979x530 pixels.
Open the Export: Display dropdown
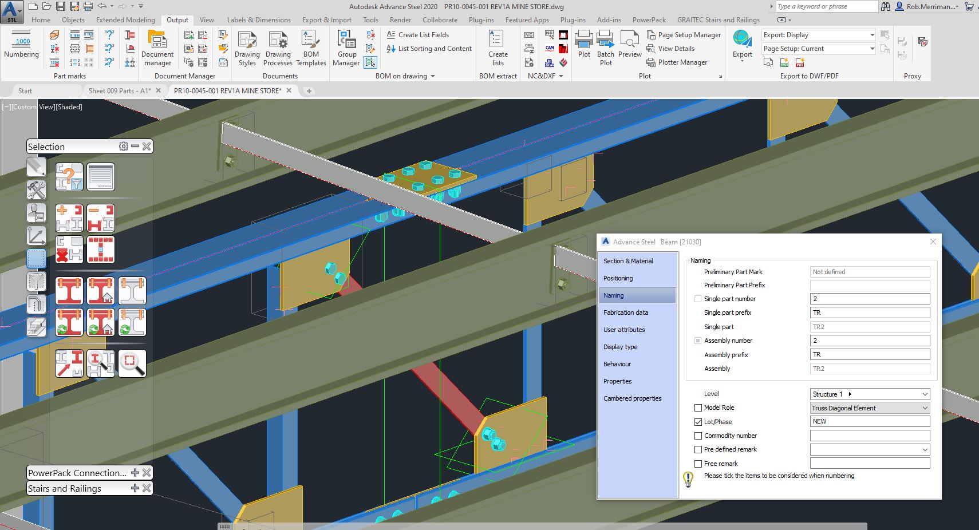pos(818,35)
